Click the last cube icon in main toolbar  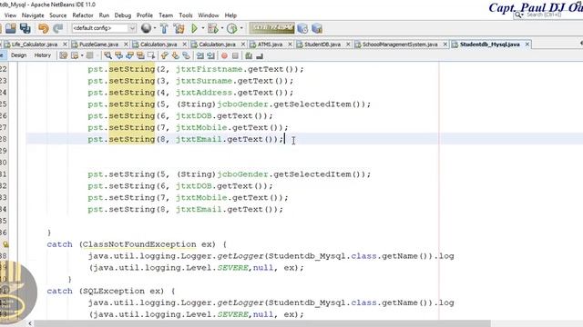pyautogui.click(x=317, y=28)
